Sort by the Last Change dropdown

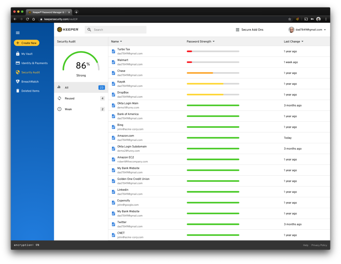tap(293, 42)
